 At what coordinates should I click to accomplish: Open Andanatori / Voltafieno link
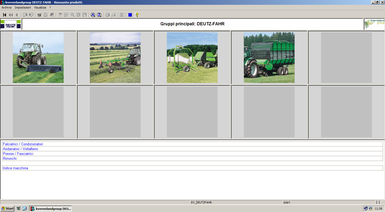pyautogui.click(x=20, y=149)
